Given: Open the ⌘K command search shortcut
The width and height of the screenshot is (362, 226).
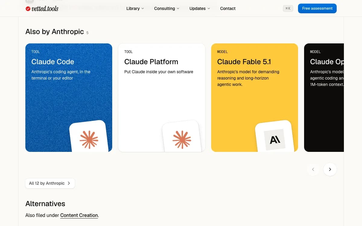Looking at the screenshot, I should point(288,8).
